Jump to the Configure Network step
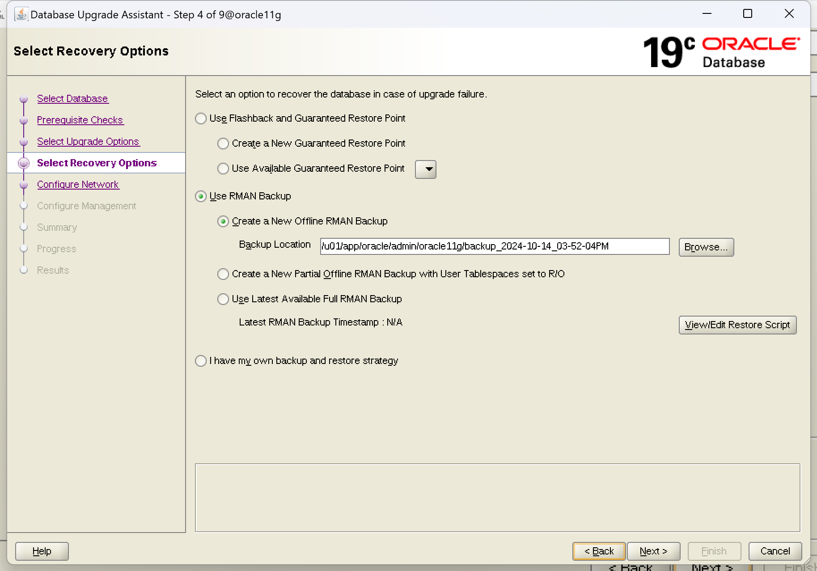Screen dimensions: 817x571 pos(78,184)
